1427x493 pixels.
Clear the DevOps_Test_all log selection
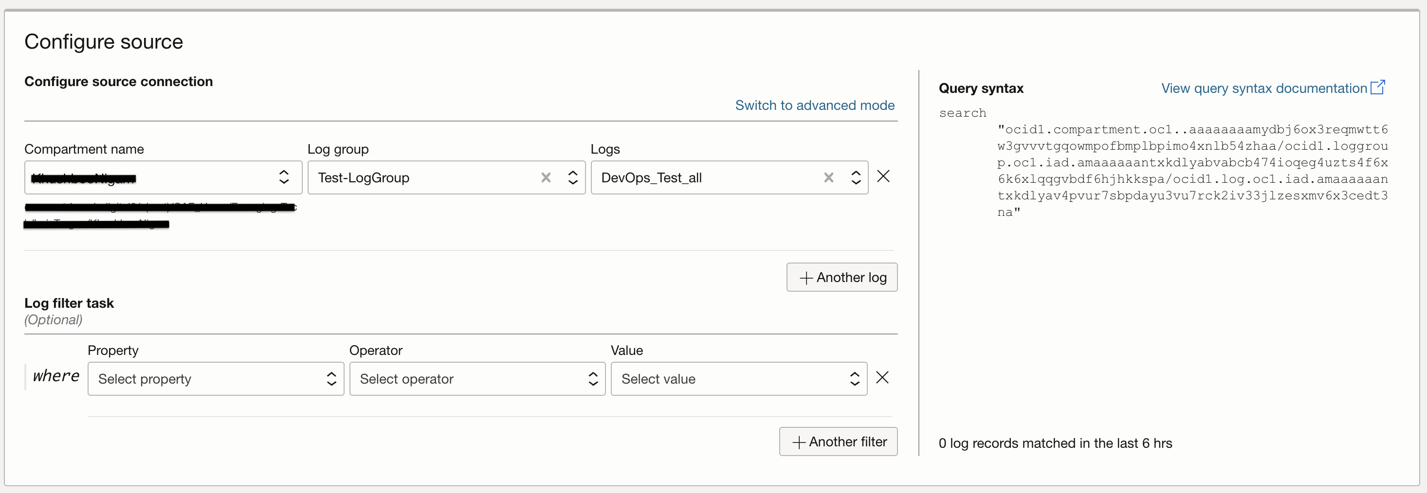(828, 177)
